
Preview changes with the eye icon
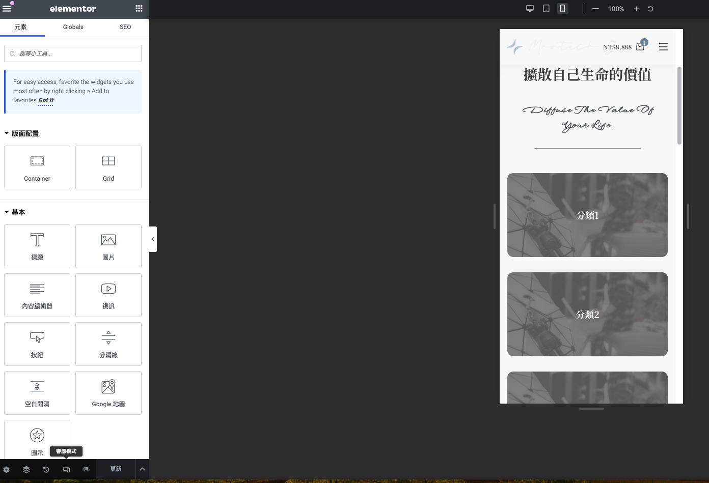coord(86,469)
